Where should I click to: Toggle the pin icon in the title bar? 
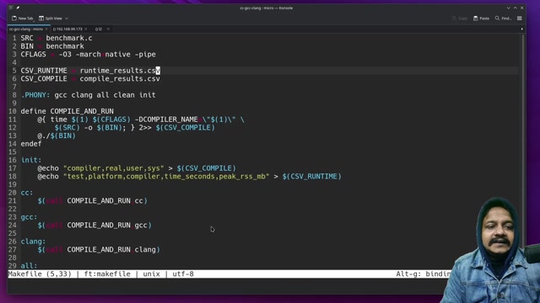[x=18, y=8]
